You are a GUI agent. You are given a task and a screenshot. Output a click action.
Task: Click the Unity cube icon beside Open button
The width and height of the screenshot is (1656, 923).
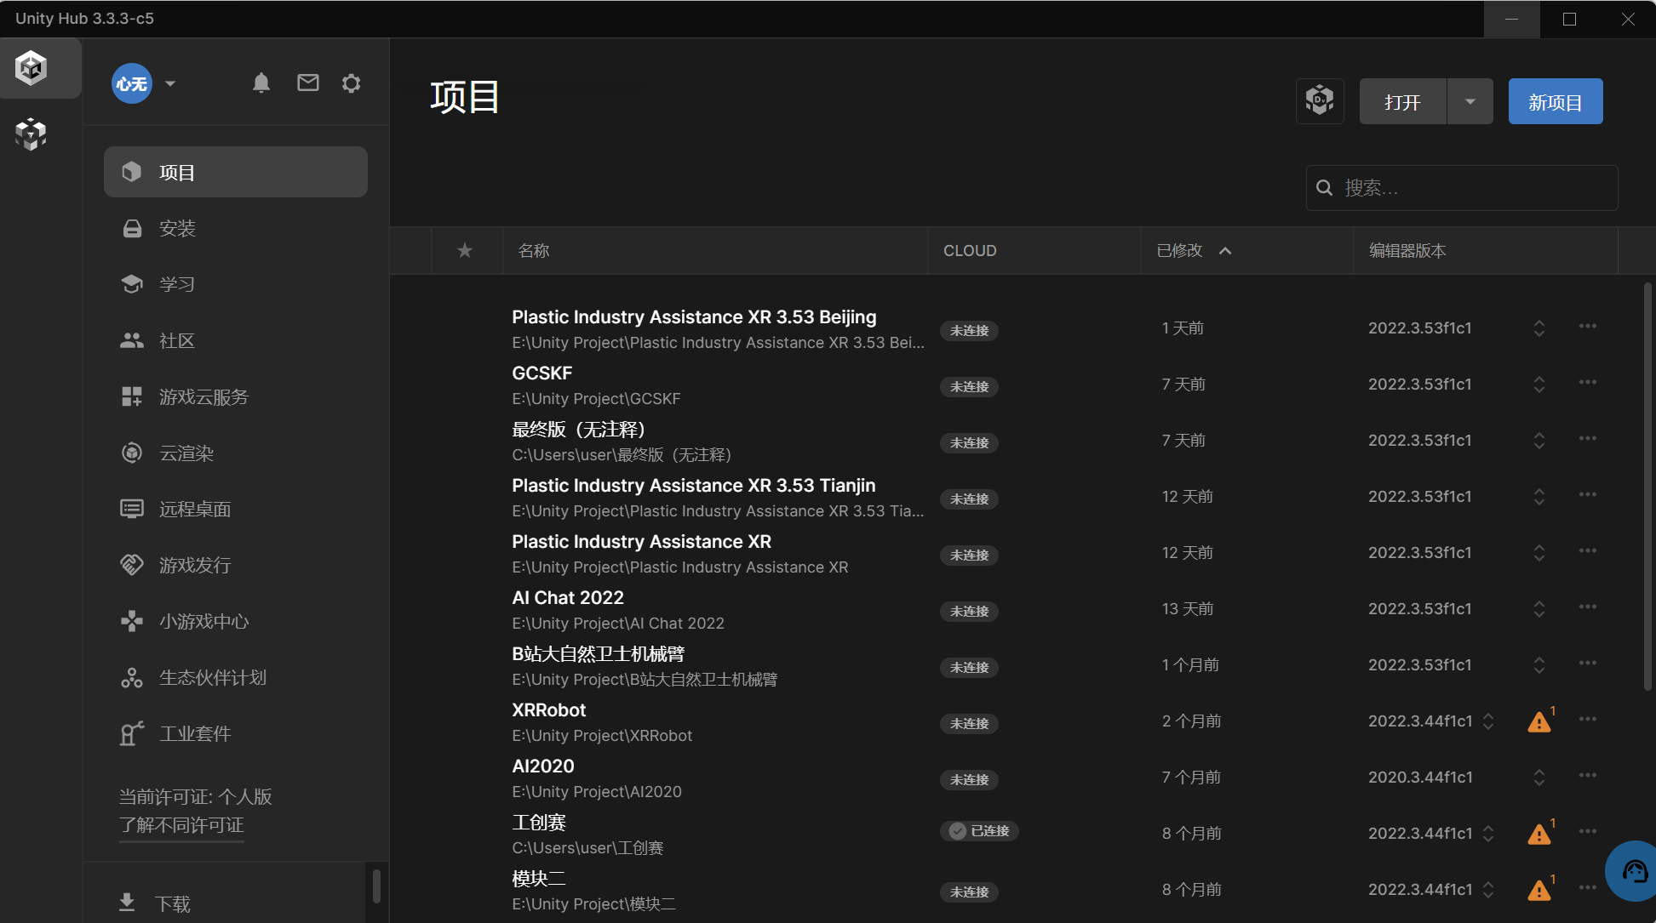(x=1320, y=101)
